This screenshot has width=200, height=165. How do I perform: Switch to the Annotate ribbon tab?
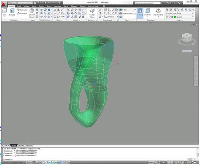coord(58,6)
